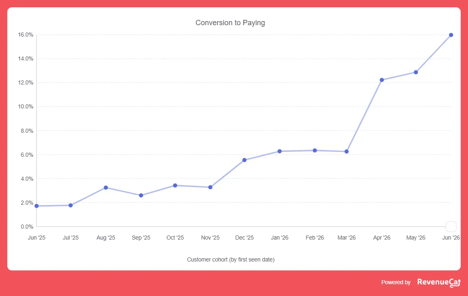Click the 'Jun '25' x-axis label
The height and width of the screenshot is (296, 468).
pos(37,238)
